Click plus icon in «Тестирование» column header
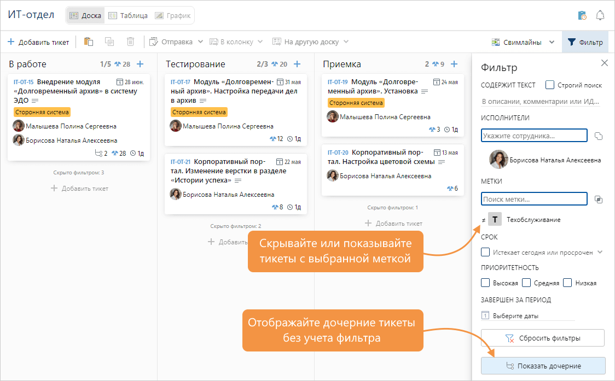The width and height of the screenshot is (615, 381). (x=297, y=64)
